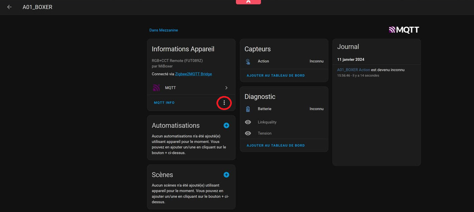Expand the MQTT integration row chevron
This screenshot has height=212, width=474.
[226, 88]
